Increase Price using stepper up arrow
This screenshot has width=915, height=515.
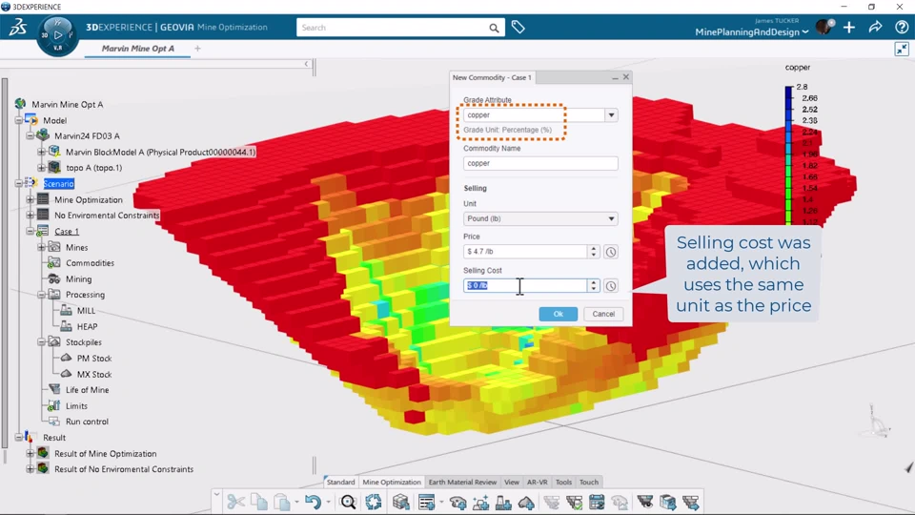click(x=594, y=248)
